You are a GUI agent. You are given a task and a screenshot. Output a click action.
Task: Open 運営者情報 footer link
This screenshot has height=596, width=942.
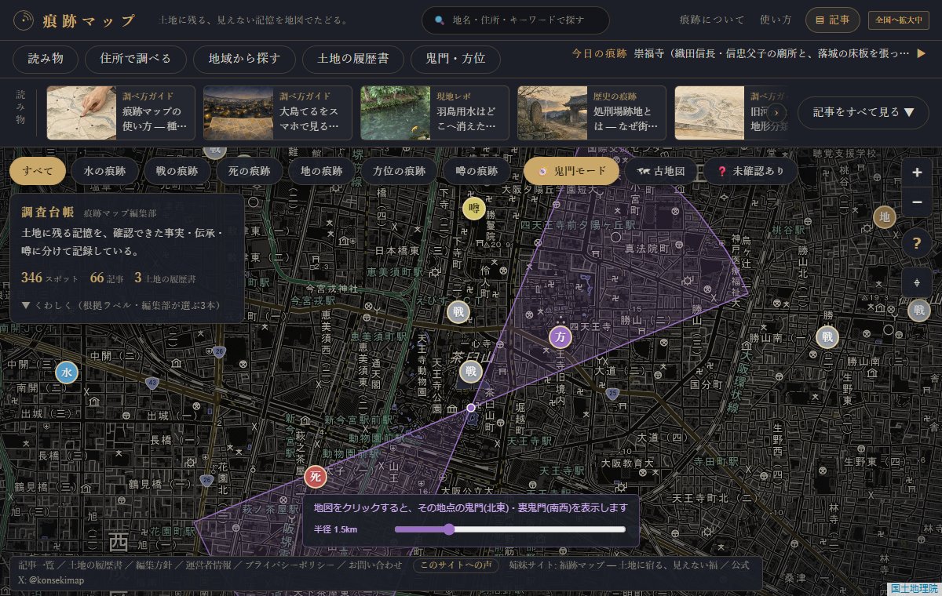pyautogui.click(x=210, y=565)
